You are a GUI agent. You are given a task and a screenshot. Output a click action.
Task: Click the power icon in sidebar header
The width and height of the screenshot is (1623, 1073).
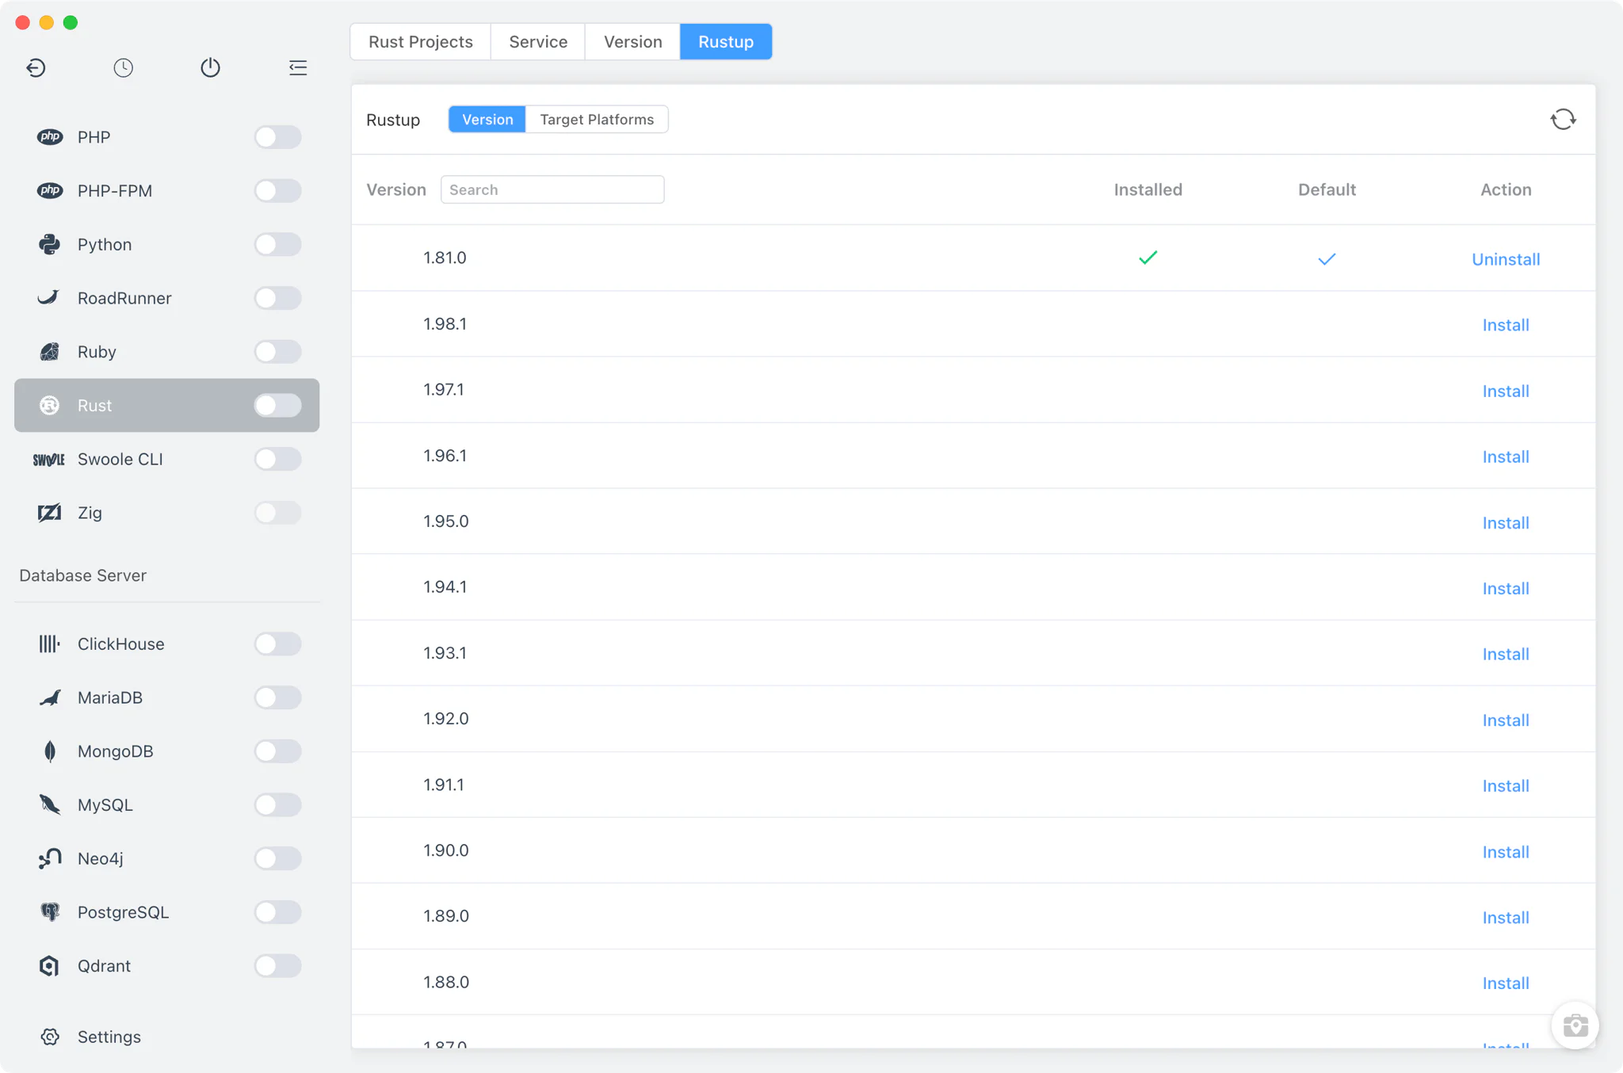(210, 67)
